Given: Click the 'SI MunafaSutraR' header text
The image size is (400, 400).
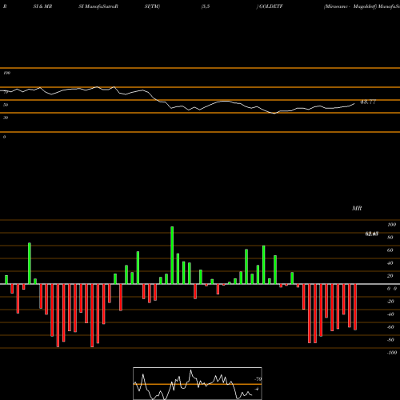Looking at the screenshot, I should click(98, 6).
